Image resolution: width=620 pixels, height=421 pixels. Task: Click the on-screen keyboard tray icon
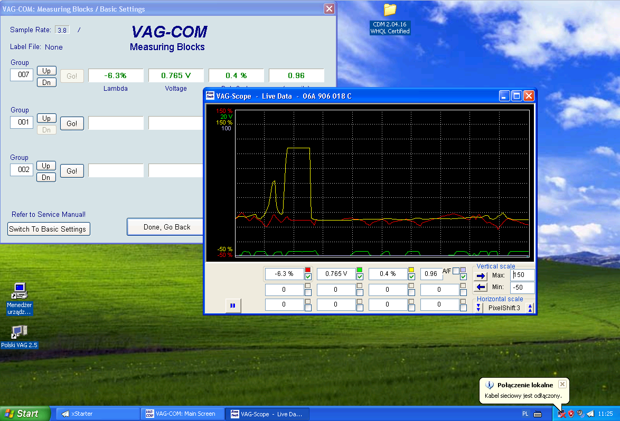pos(538,414)
